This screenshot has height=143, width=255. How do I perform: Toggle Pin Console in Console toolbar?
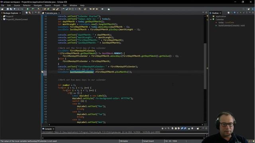(x=189, y=128)
